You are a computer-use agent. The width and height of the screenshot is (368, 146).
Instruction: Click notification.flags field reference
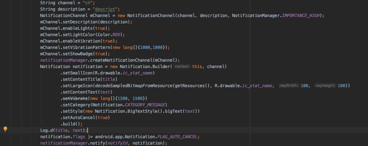[63, 136]
